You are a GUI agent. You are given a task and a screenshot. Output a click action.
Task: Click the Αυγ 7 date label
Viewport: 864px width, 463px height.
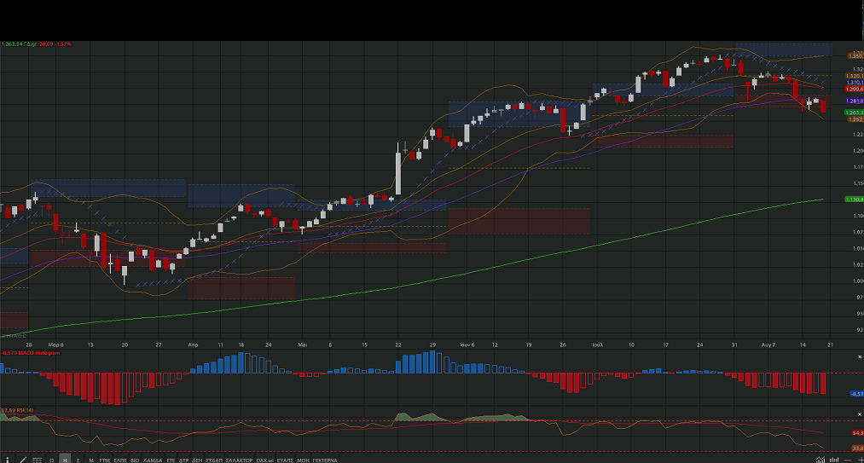pos(768,344)
